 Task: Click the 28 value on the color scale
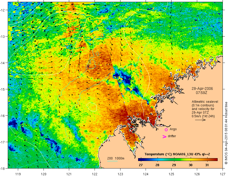(157, 165)
